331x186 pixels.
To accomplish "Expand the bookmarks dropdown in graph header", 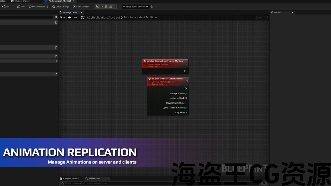I will pyautogui.click(x=63, y=18).
